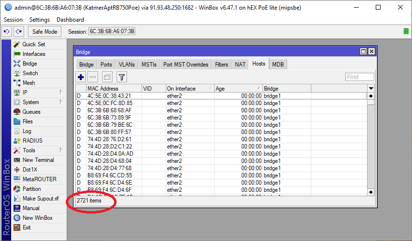Switch to the MDB tab

[278, 65]
